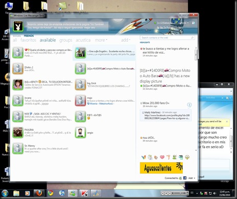The height and width of the screenshot is (199, 237).
Task: Click the teal books icon in the bottom row
Action: (x=181, y=157)
